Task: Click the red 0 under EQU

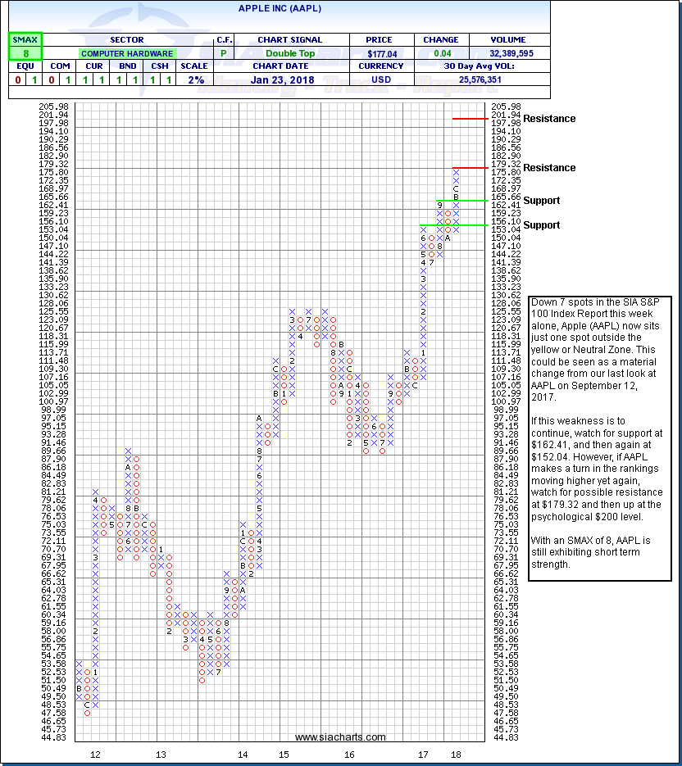Action: [16, 79]
